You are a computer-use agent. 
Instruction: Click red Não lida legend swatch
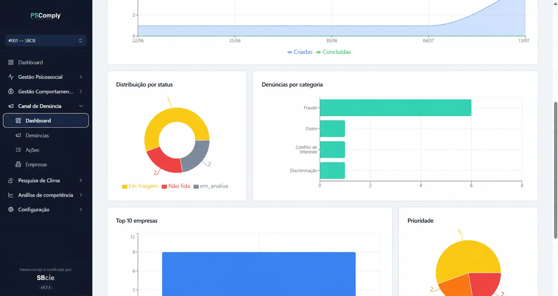pos(164,187)
